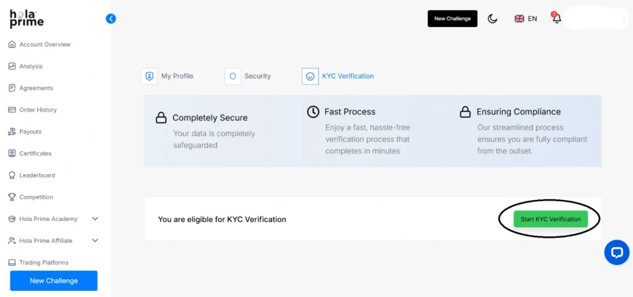
Task: Expand the Hola Prime Affiliate submenu
Action: 95,241
